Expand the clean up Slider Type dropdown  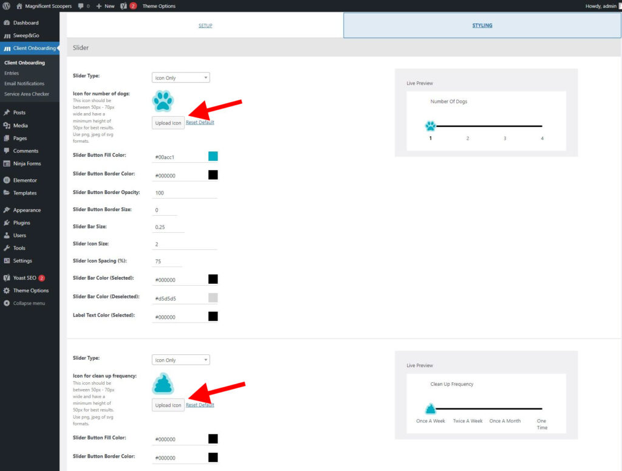click(180, 360)
